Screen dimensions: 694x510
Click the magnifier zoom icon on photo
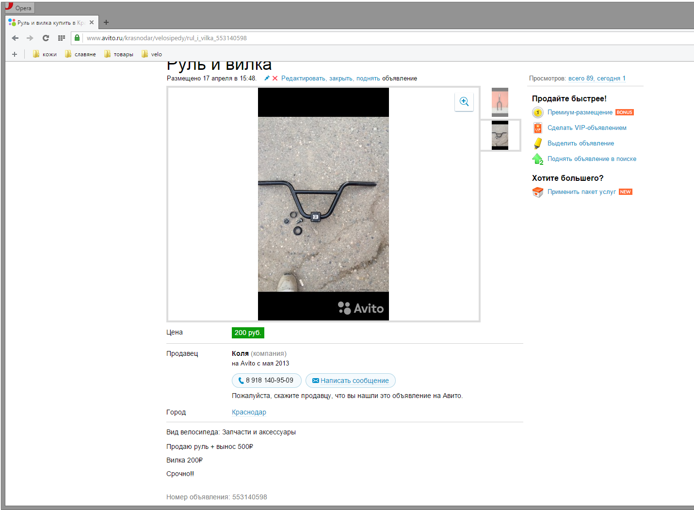464,102
